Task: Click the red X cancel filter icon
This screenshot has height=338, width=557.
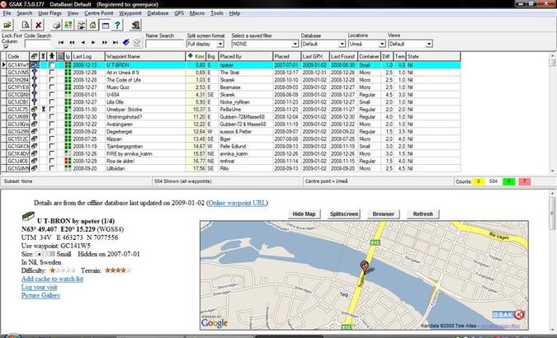Action: coord(38,25)
